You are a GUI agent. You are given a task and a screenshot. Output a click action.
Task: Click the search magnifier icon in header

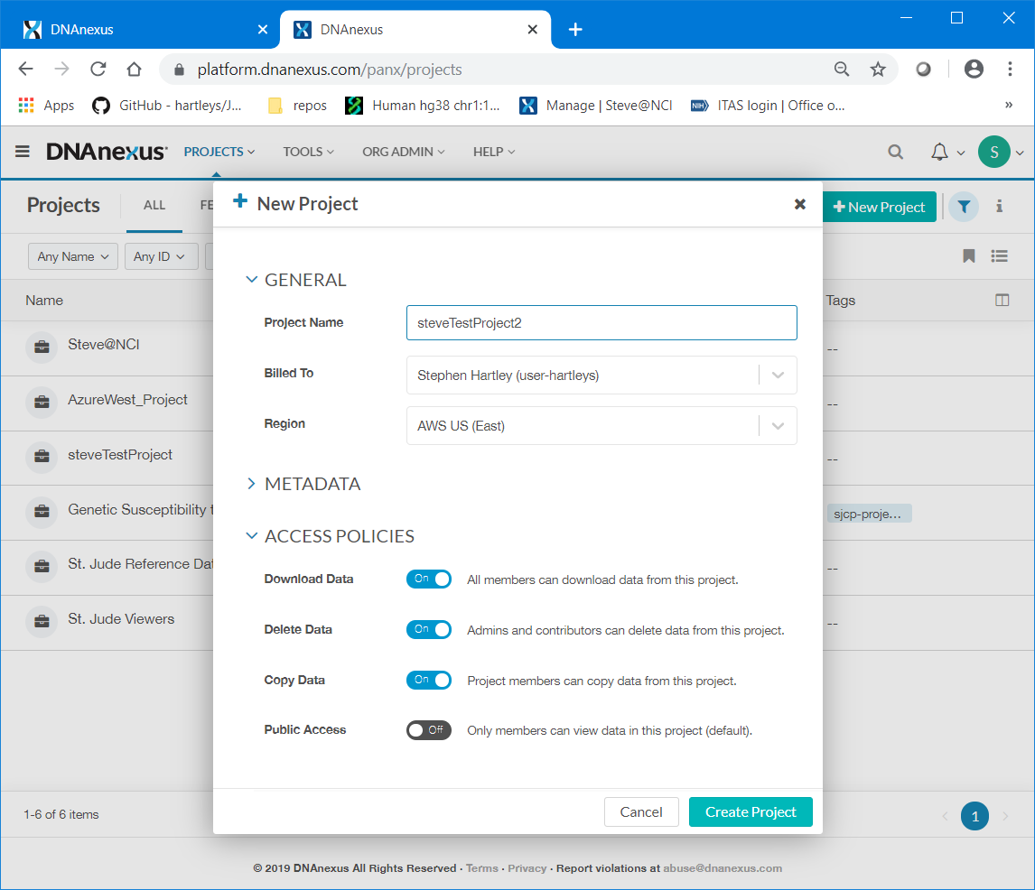(895, 152)
